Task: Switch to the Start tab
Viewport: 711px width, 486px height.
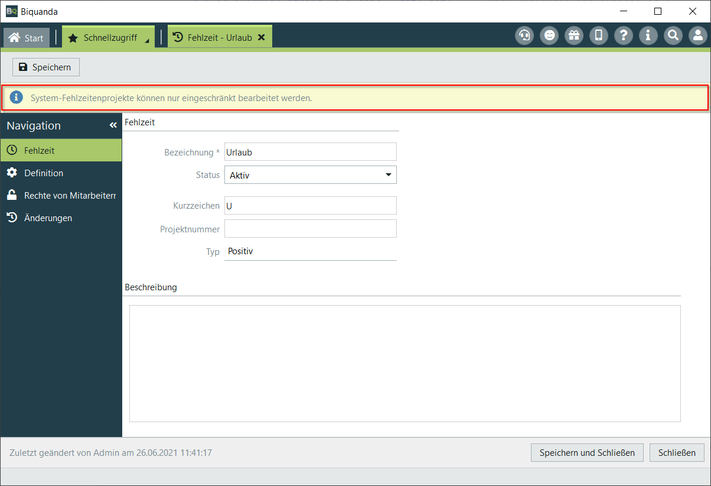Action: [x=27, y=38]
